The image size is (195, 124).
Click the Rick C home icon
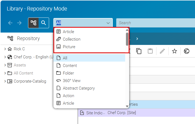10,49
